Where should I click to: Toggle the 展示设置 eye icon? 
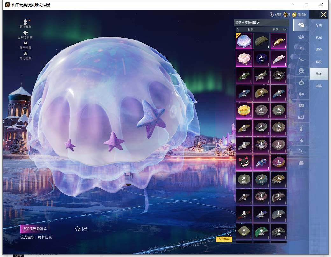[25, 43]
